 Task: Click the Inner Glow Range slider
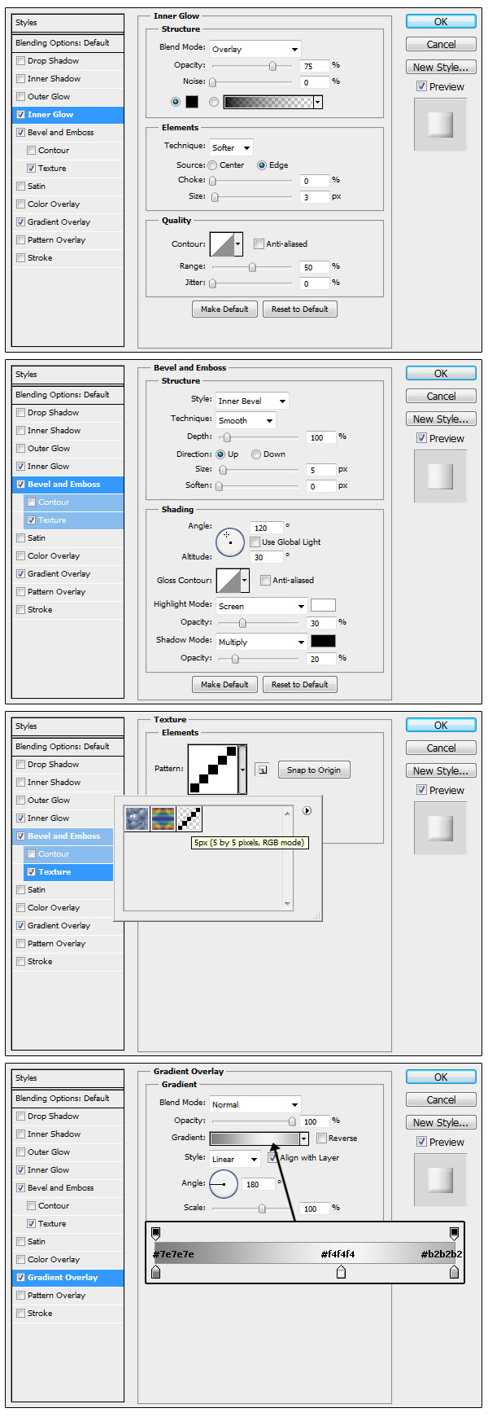coord(252,267)
